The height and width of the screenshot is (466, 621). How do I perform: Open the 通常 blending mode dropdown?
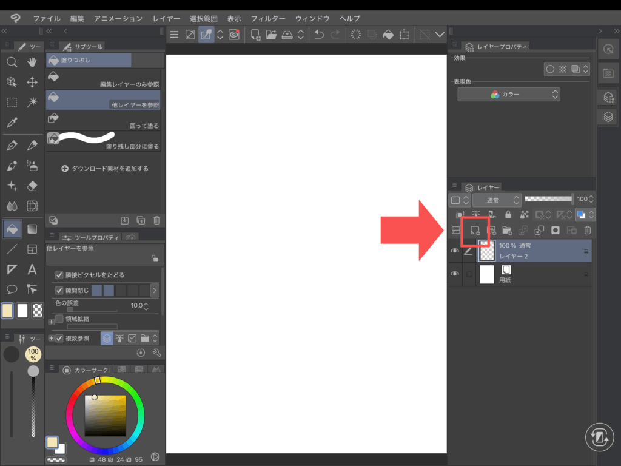tap(497, 200)
